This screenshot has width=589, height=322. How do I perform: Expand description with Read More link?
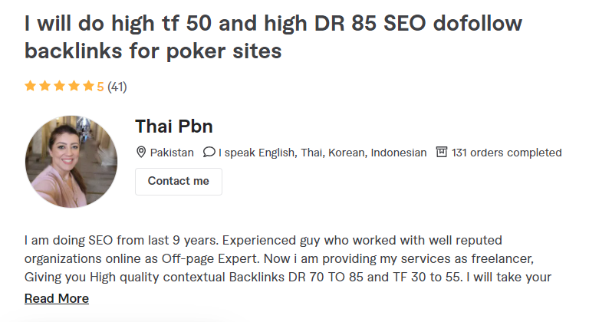point(57,298)
